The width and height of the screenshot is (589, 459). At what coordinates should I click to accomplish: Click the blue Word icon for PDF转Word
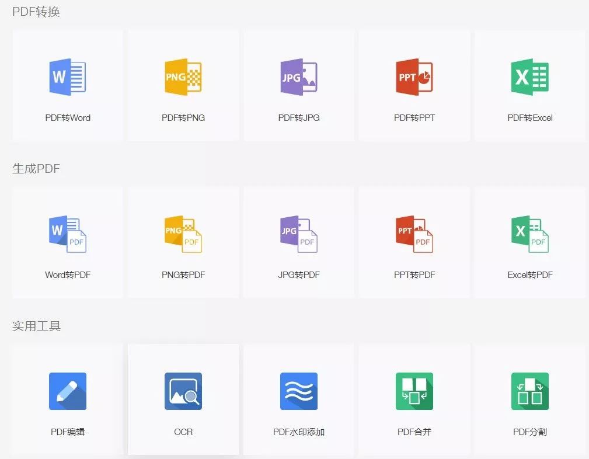pos(68,77)
